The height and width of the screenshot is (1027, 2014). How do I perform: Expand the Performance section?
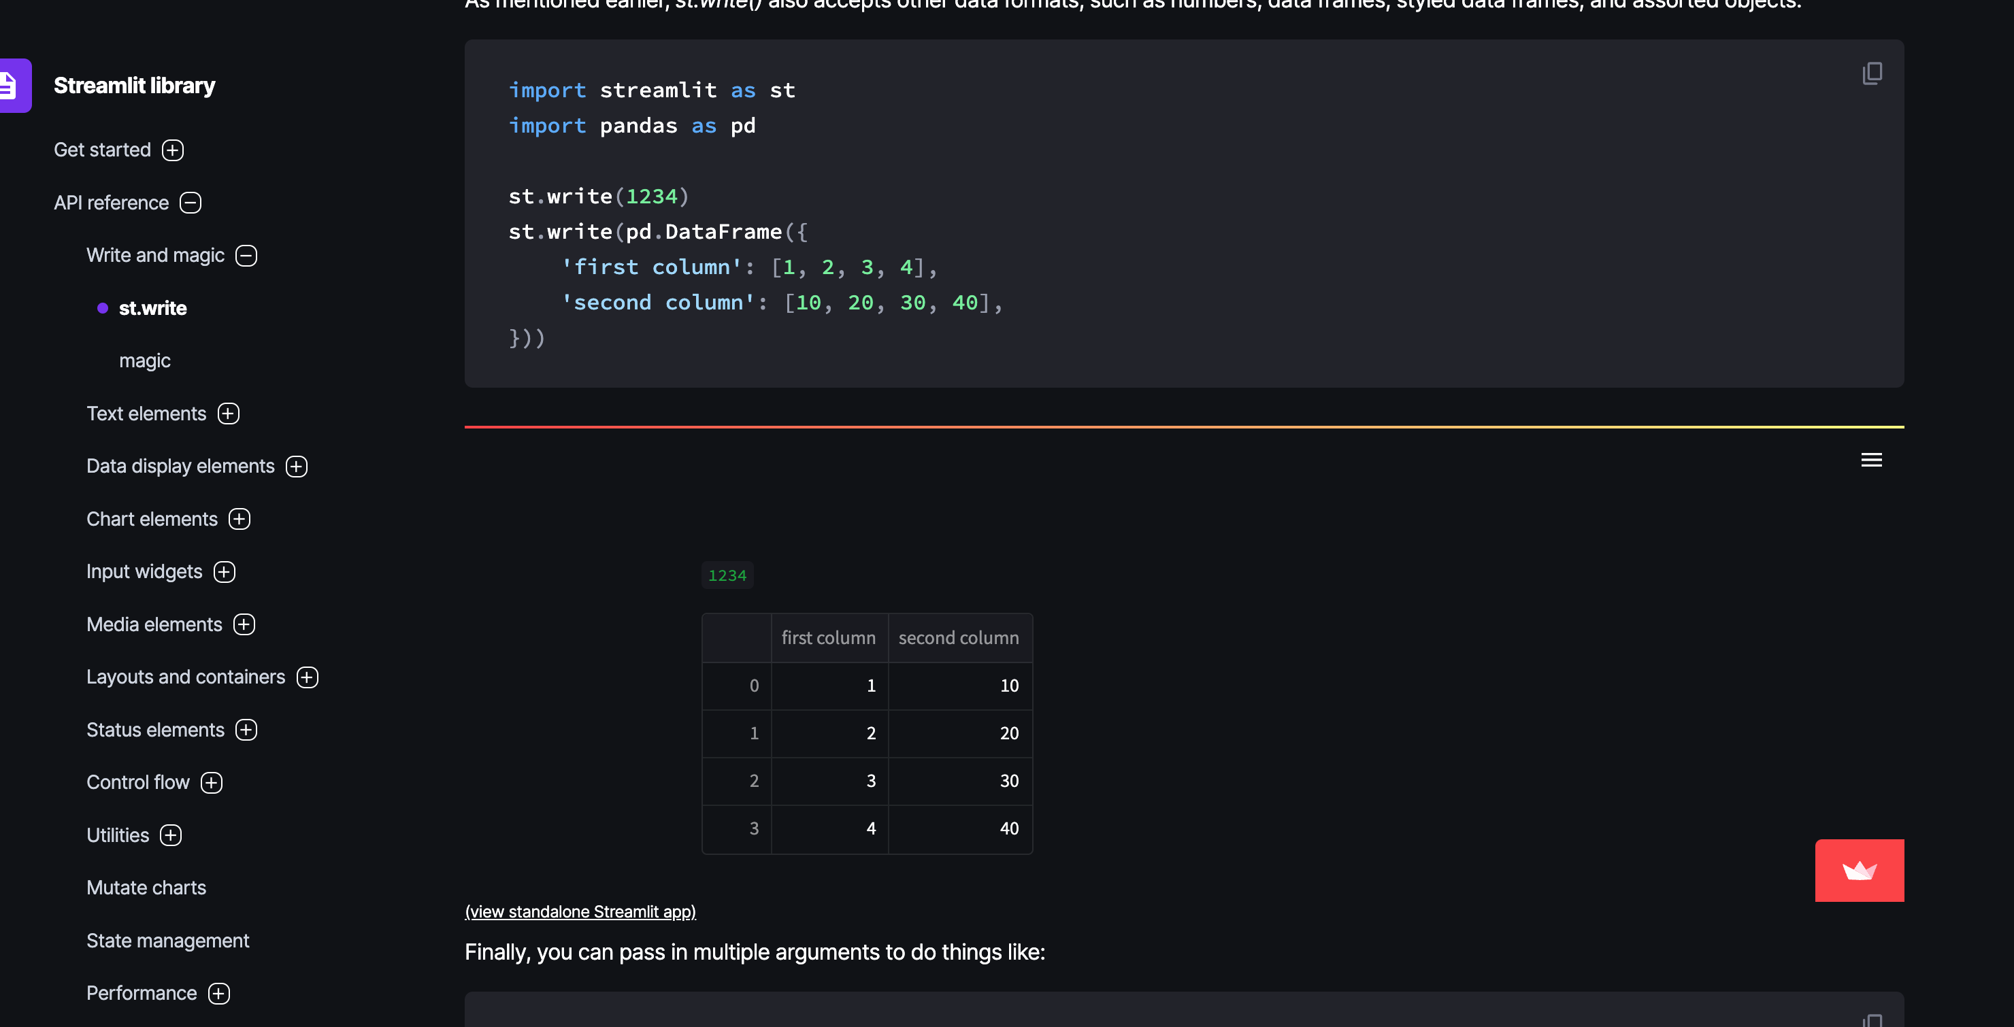pos(219,994)
